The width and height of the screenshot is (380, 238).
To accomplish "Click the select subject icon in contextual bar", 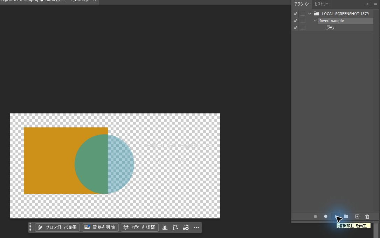I will click(165, 227).
